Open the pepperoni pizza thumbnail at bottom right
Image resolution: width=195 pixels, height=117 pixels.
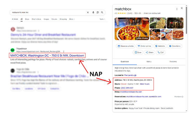(178, 35)
